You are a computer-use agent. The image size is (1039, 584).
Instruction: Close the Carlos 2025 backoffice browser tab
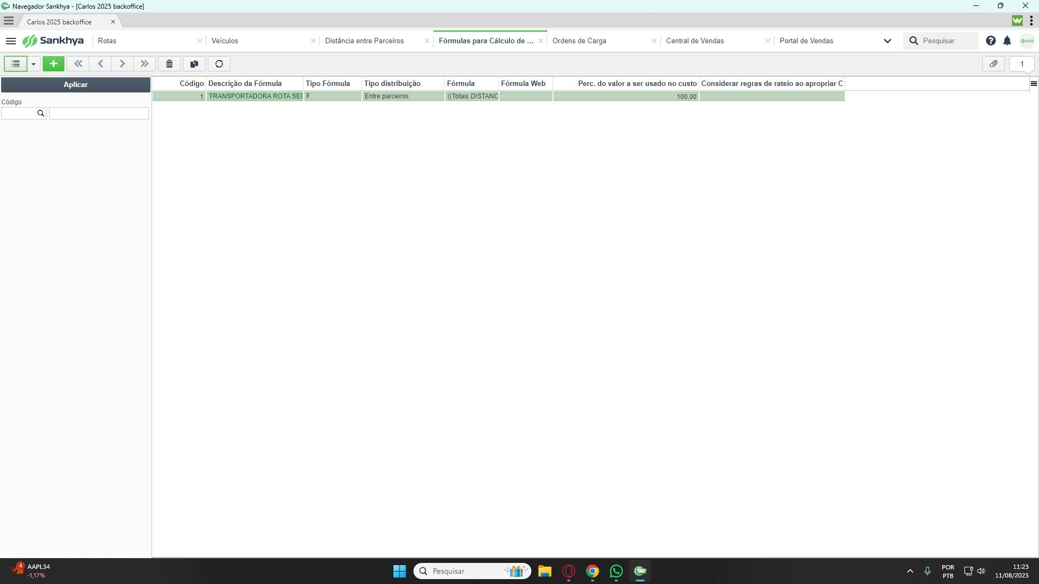click(x=113, y=22)
